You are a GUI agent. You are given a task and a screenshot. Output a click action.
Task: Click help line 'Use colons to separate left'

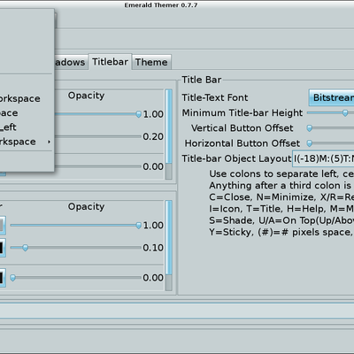(x=281, y=173)
